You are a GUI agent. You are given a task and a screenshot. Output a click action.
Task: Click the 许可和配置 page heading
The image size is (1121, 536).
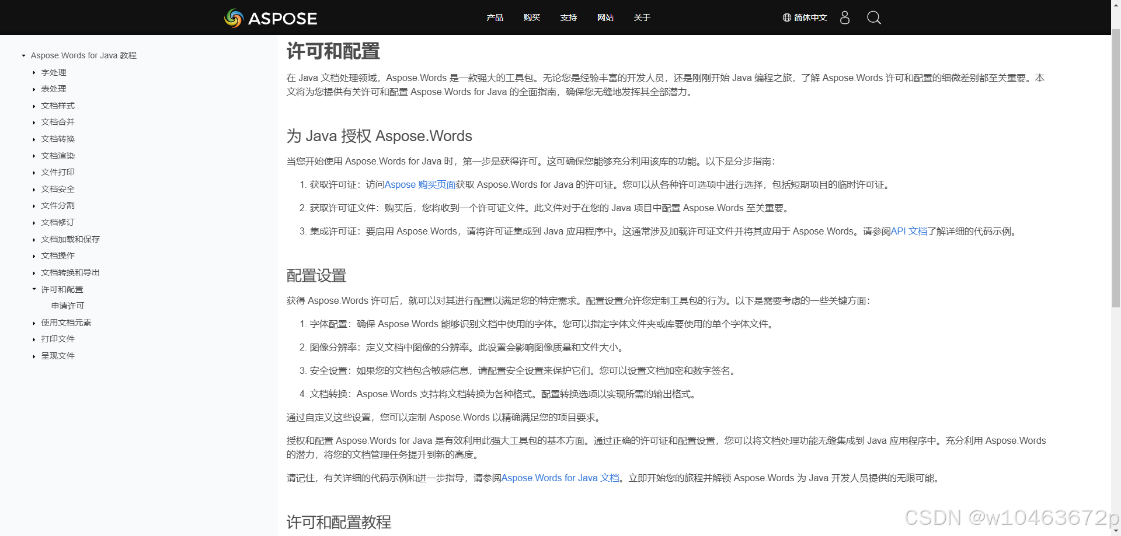tap(333, 51)
